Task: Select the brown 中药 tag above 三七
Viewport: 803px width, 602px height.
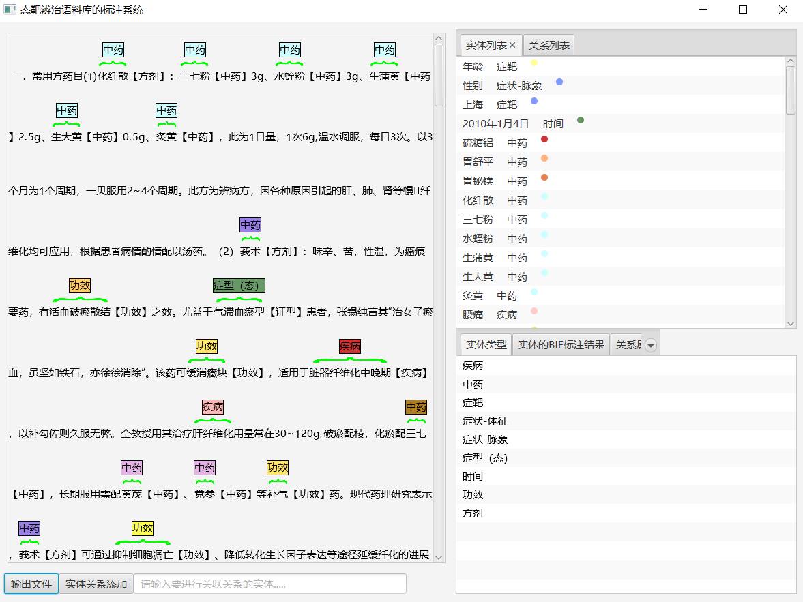Action: tap(415, 407)
